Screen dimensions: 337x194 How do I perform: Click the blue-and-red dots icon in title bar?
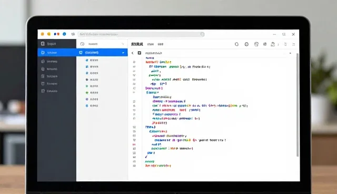(57, 34)
